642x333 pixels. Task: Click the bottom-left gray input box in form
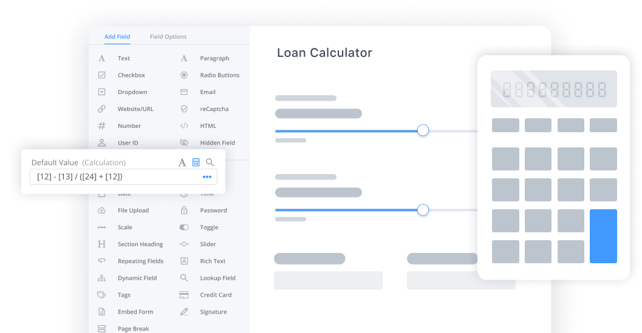(328, 280)
